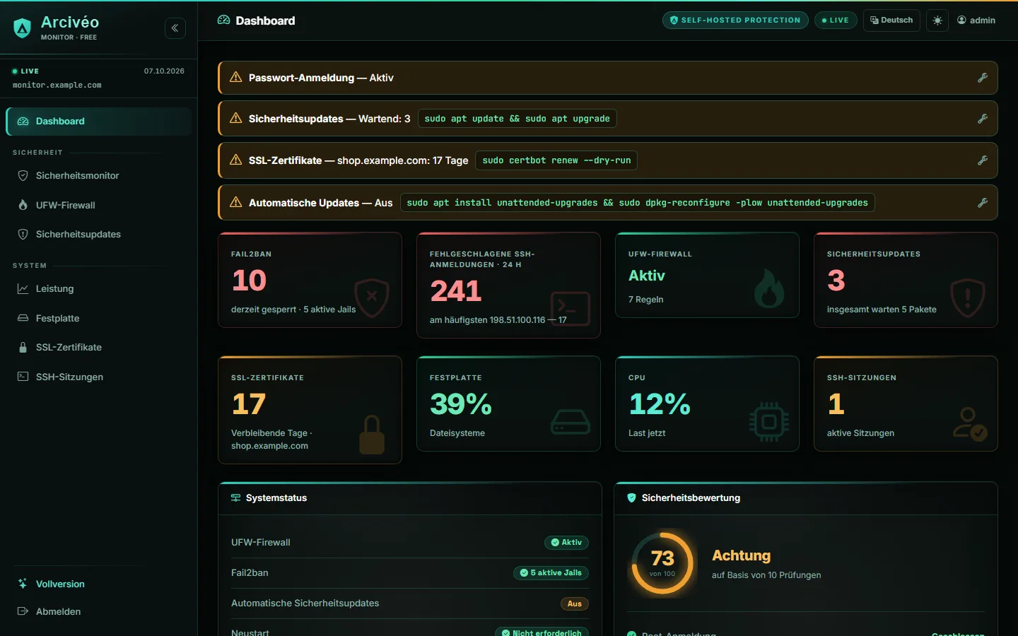The height and width of the screenshot is (636, 1018).
Task: Click wrench icon on SSL-Zertifikate alert
Action: (983, 160)
